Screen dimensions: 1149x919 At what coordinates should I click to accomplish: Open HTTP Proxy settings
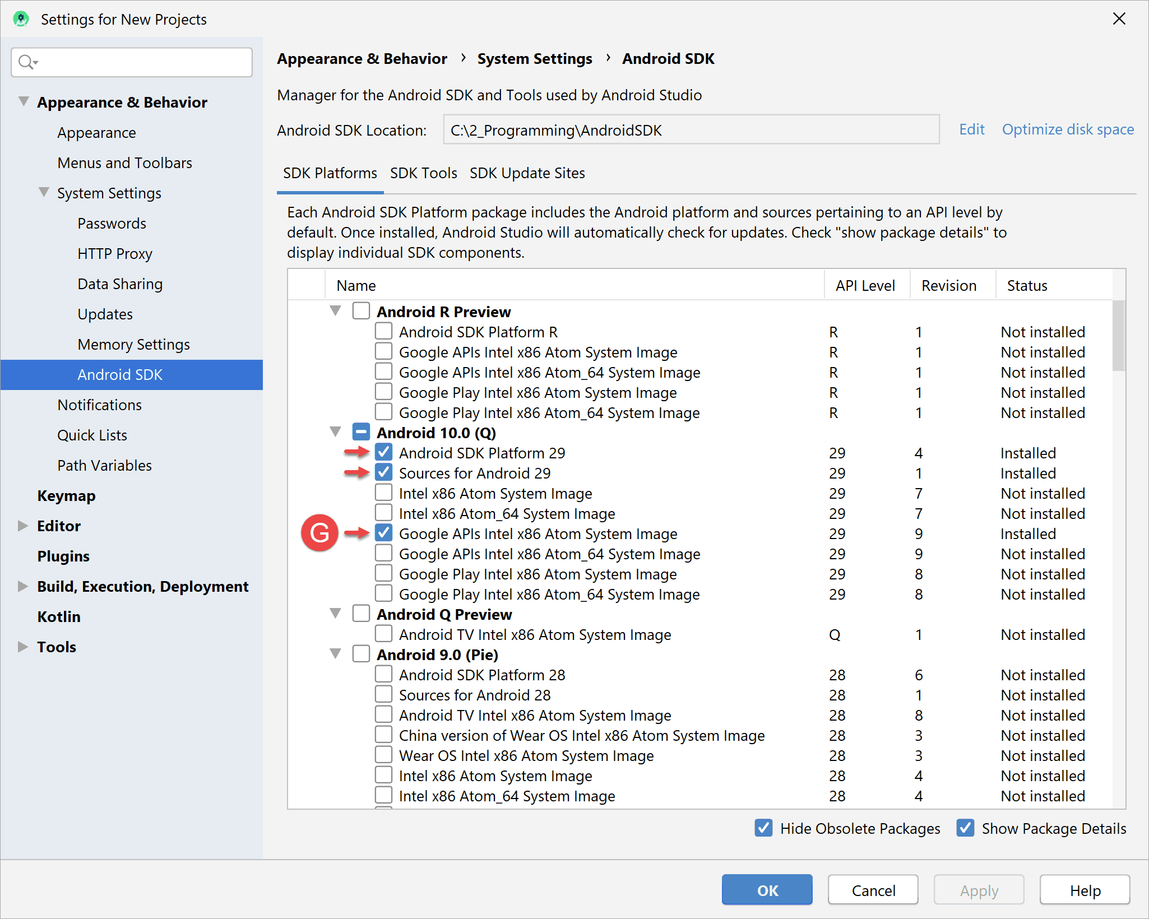pyautogui.click(x=115, y=254)
